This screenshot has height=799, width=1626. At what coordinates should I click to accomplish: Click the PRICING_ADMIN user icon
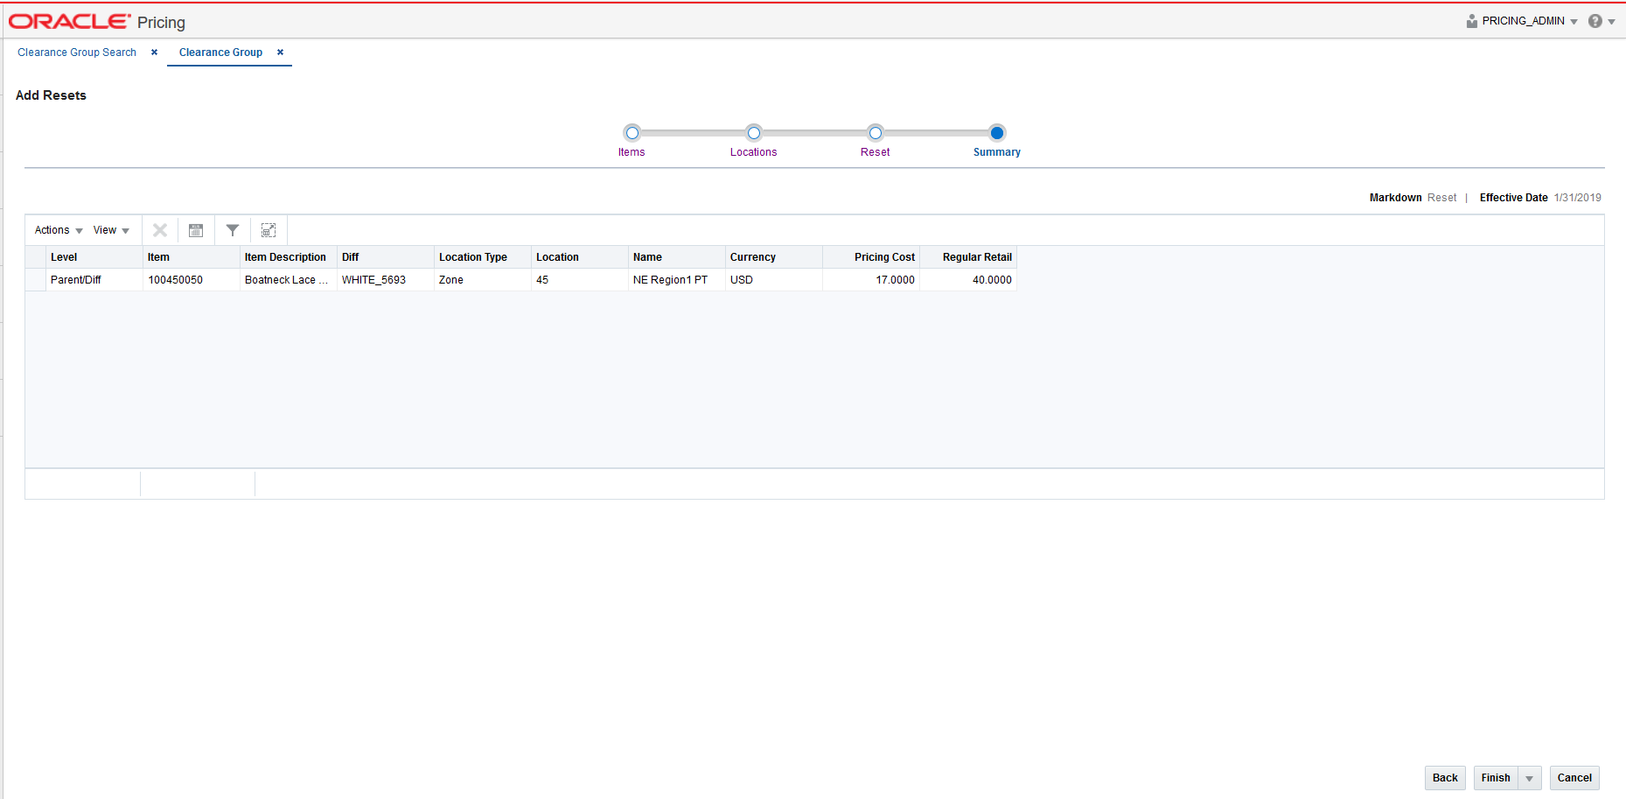[x=1472, y=21]
